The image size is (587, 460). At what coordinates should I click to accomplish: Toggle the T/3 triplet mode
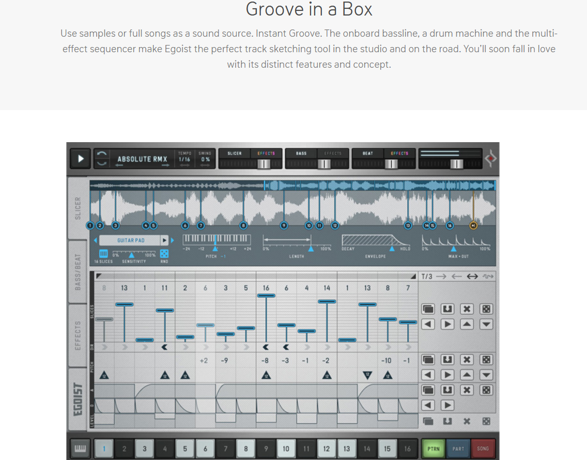427,277
